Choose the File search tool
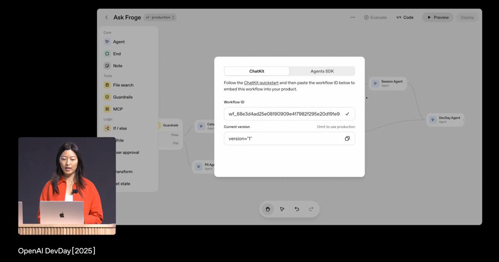This screenshot has width=499, height=262. (x=123, y=85)
